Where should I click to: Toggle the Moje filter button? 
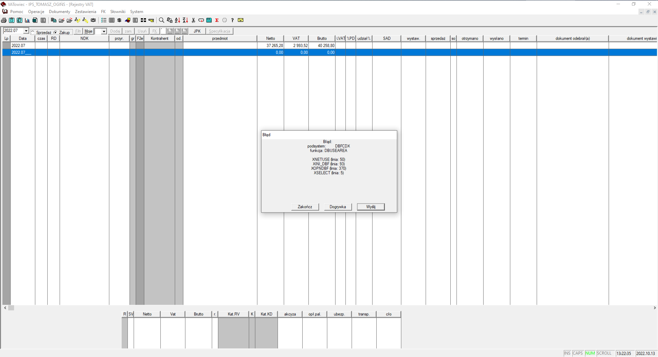(x=88, y=31)
